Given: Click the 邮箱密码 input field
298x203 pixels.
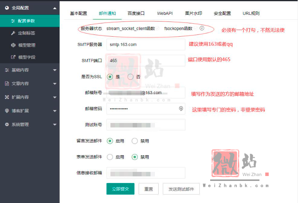Looking at the screenshot, I should tap(146, 109).
